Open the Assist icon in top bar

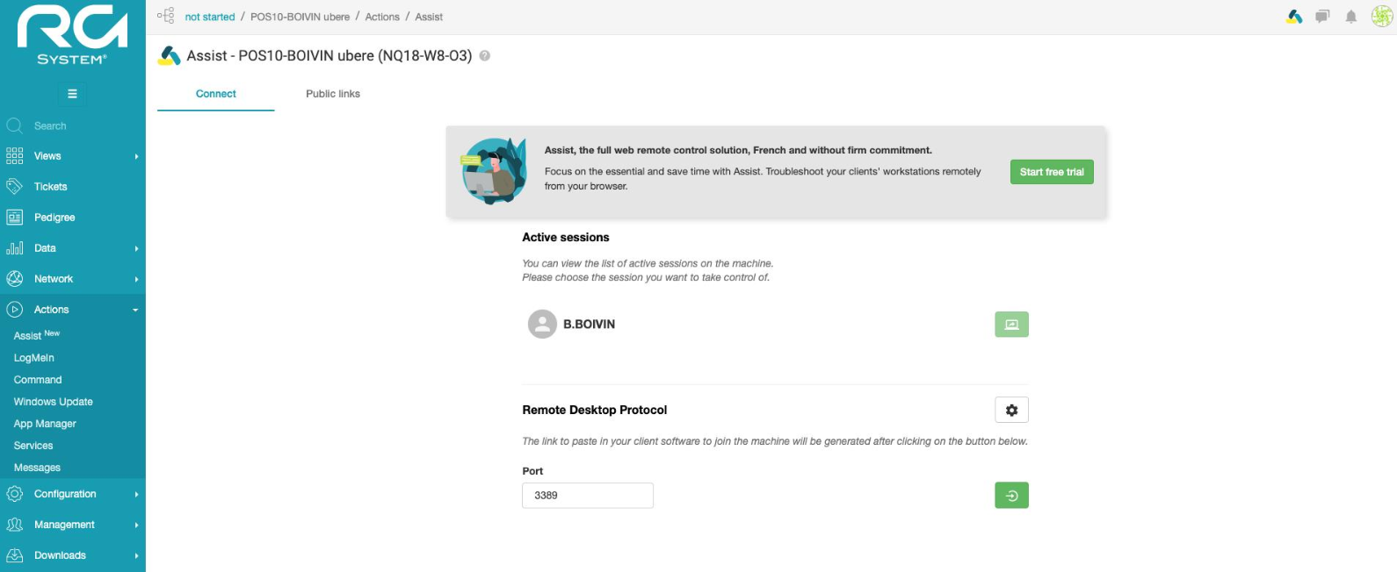pos(1294,17)
